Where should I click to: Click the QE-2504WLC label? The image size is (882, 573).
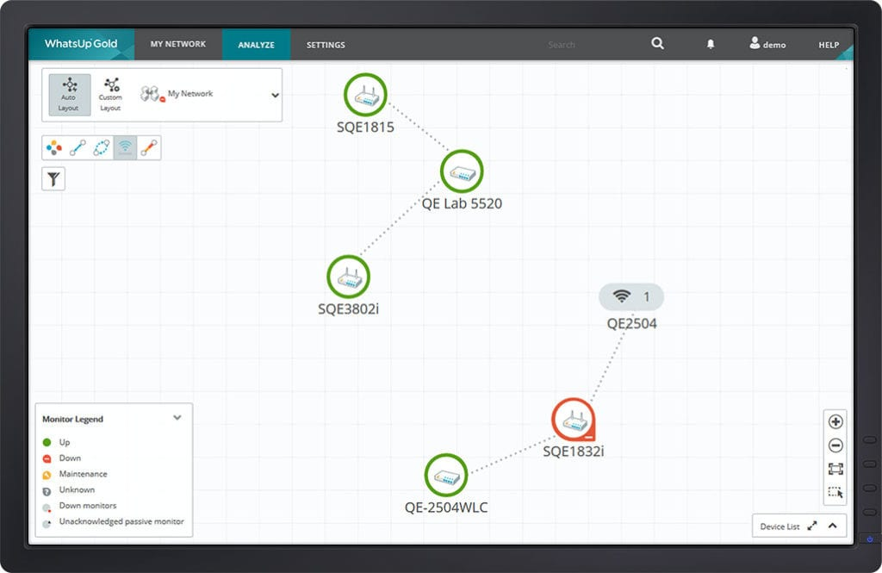[446, 508]
